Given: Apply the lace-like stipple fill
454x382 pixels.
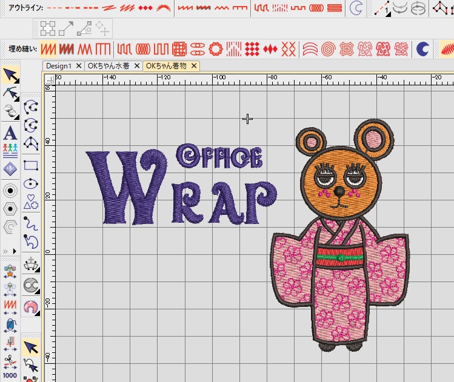Looking at the screenshot, I should tap(401, 49).
